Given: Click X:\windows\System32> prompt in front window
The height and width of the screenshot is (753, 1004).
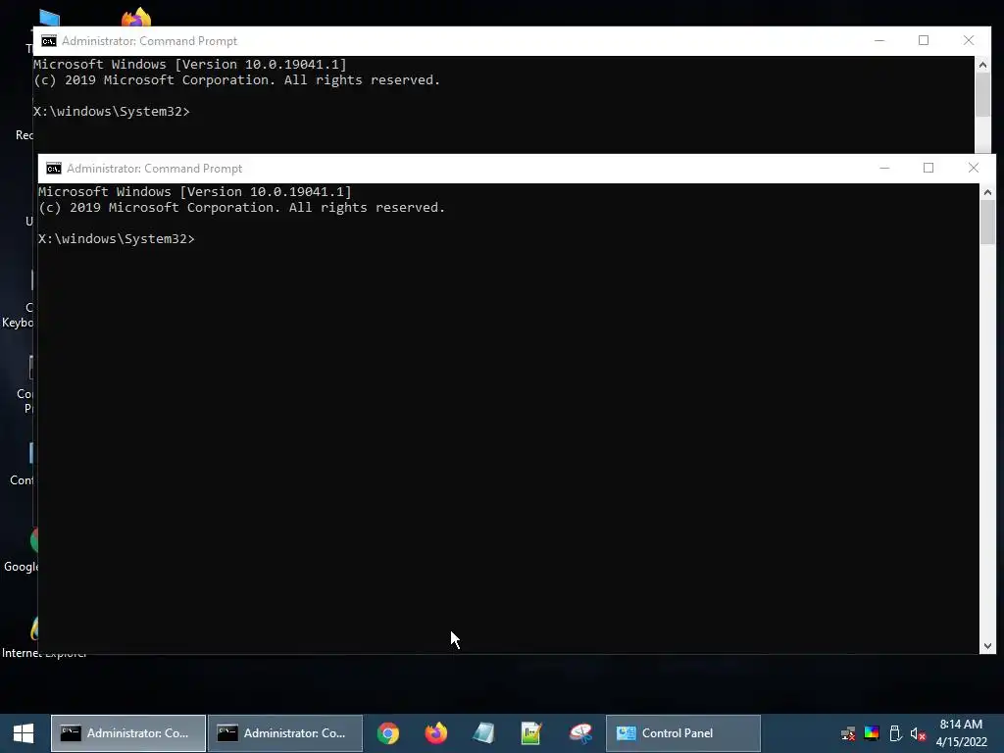Looking at the screenshot, I should 116,239.
